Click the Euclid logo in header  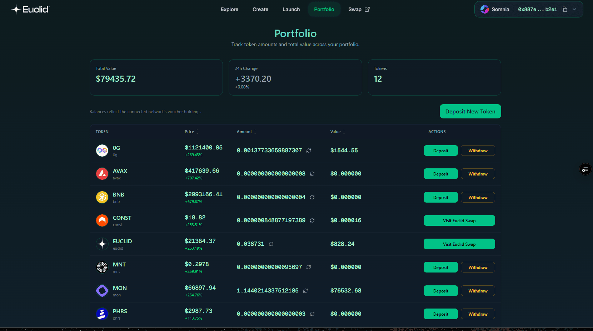click(x=30, y=9)
